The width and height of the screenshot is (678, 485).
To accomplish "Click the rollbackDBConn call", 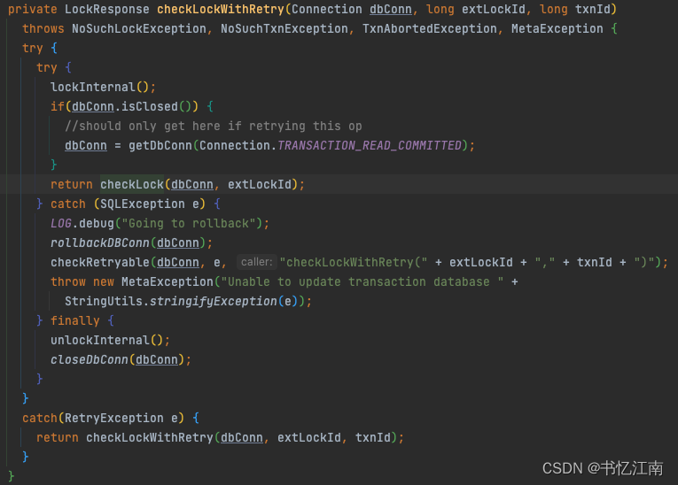I will (100, 242).
